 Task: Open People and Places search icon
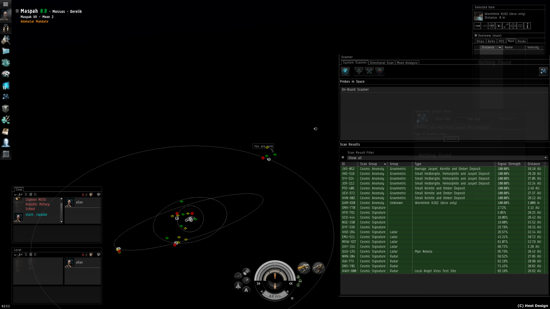pyautogui.click(x=6, y=39)
